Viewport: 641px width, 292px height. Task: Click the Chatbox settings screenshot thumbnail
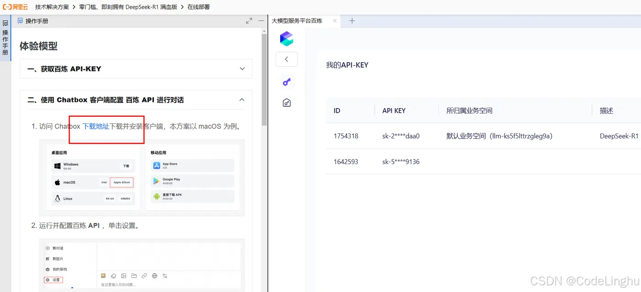pyautogui.click(x=142, y=265)
